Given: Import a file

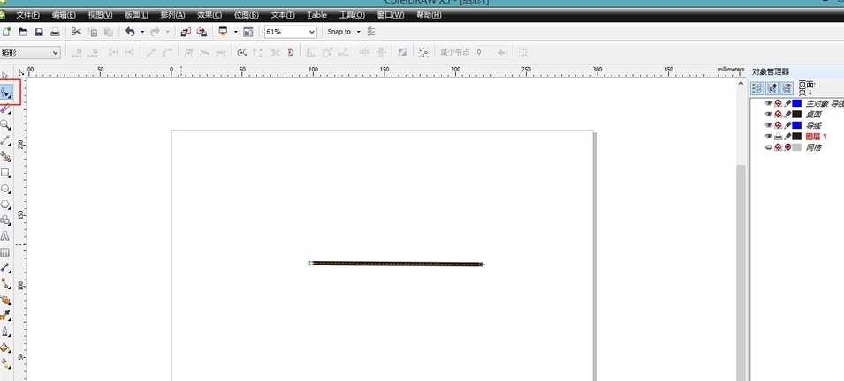Looking at the screenshot, I should click(x=186, y=32).
